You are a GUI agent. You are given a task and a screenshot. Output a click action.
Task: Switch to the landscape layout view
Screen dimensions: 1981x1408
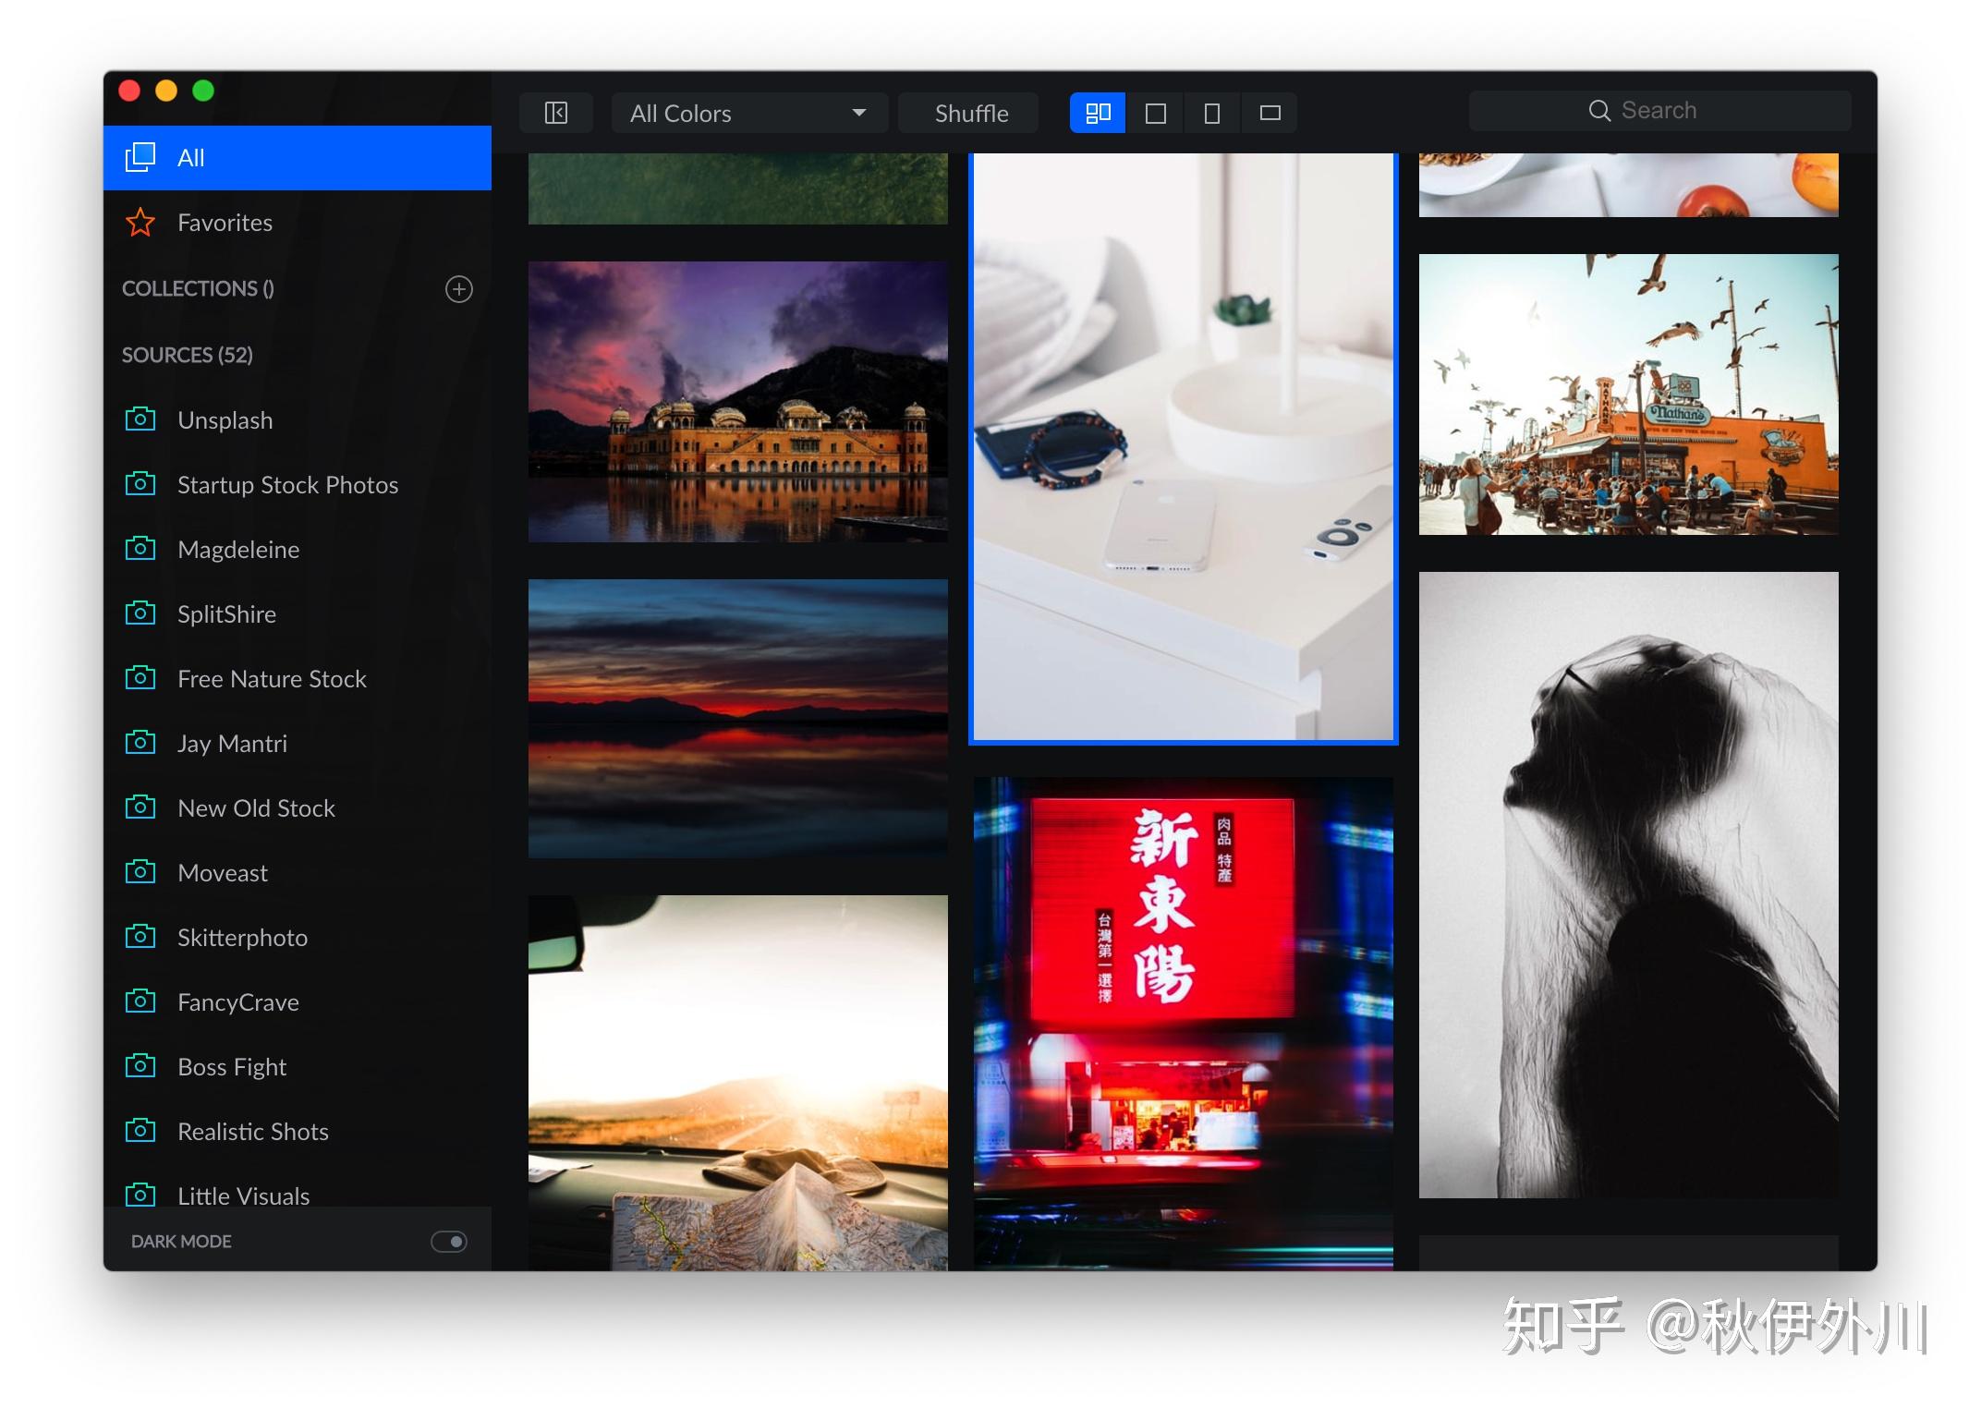1270,113
